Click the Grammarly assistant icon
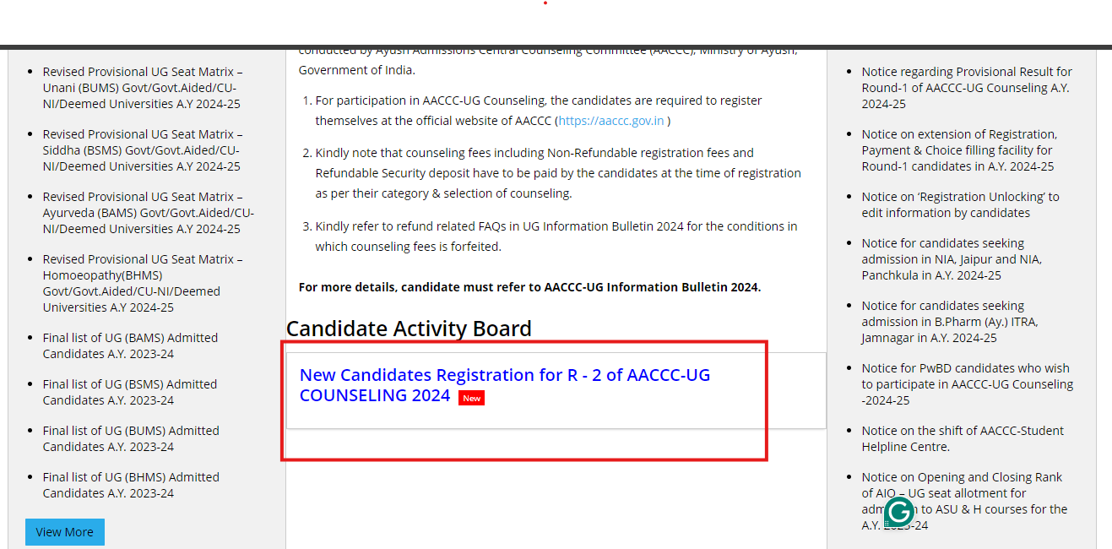 click(898, 512)
